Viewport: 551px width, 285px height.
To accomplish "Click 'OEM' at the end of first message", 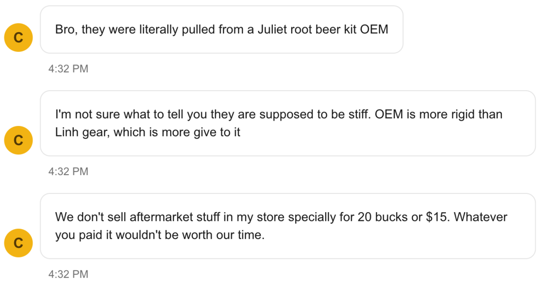I will (x=375, y=30).
